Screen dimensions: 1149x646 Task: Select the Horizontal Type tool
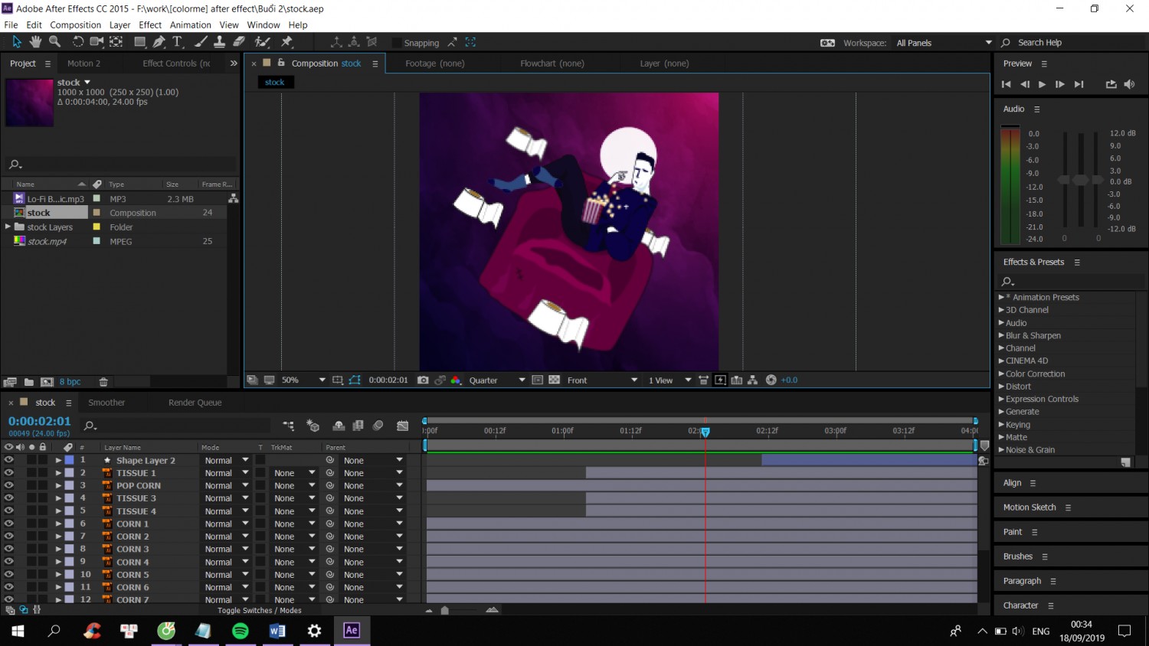click(x=178, y=41)
